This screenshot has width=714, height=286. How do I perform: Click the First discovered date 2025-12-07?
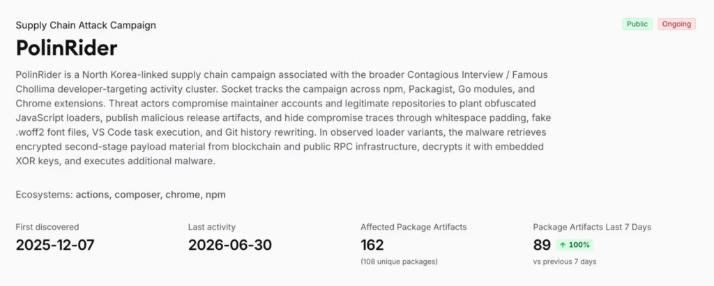(x=55, y=245)
